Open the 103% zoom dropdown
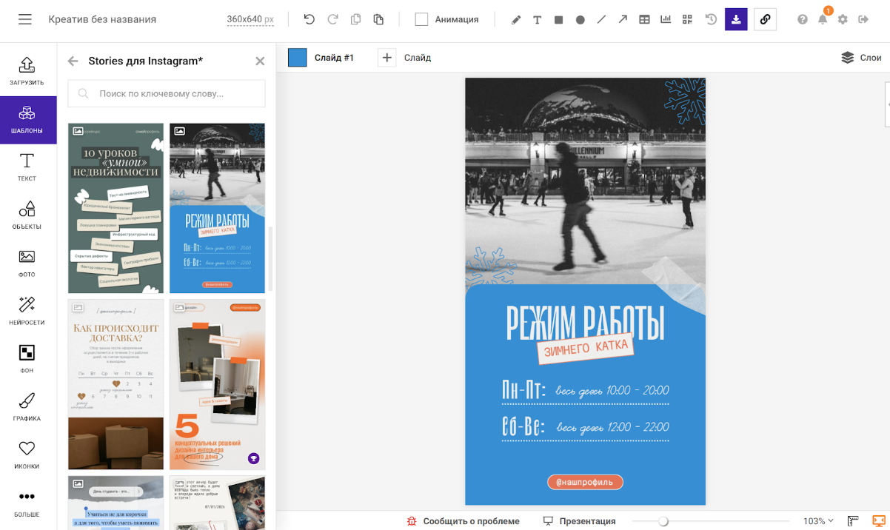This screenshot has height=530, width=890. [818, 521]
